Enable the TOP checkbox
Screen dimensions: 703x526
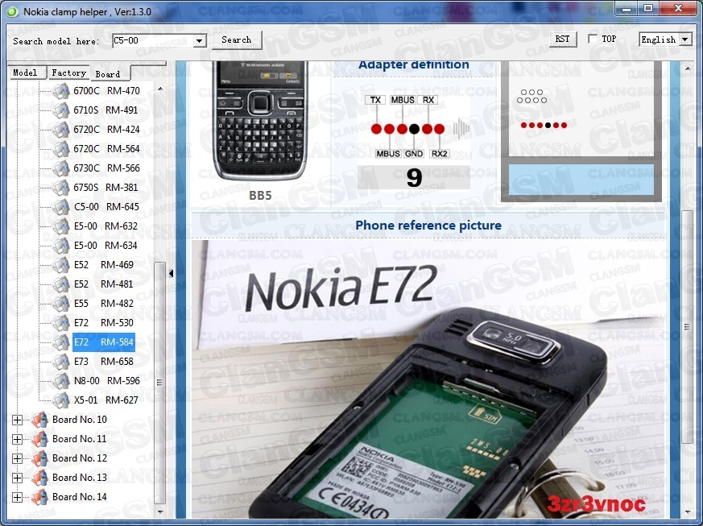click(593, 39)
